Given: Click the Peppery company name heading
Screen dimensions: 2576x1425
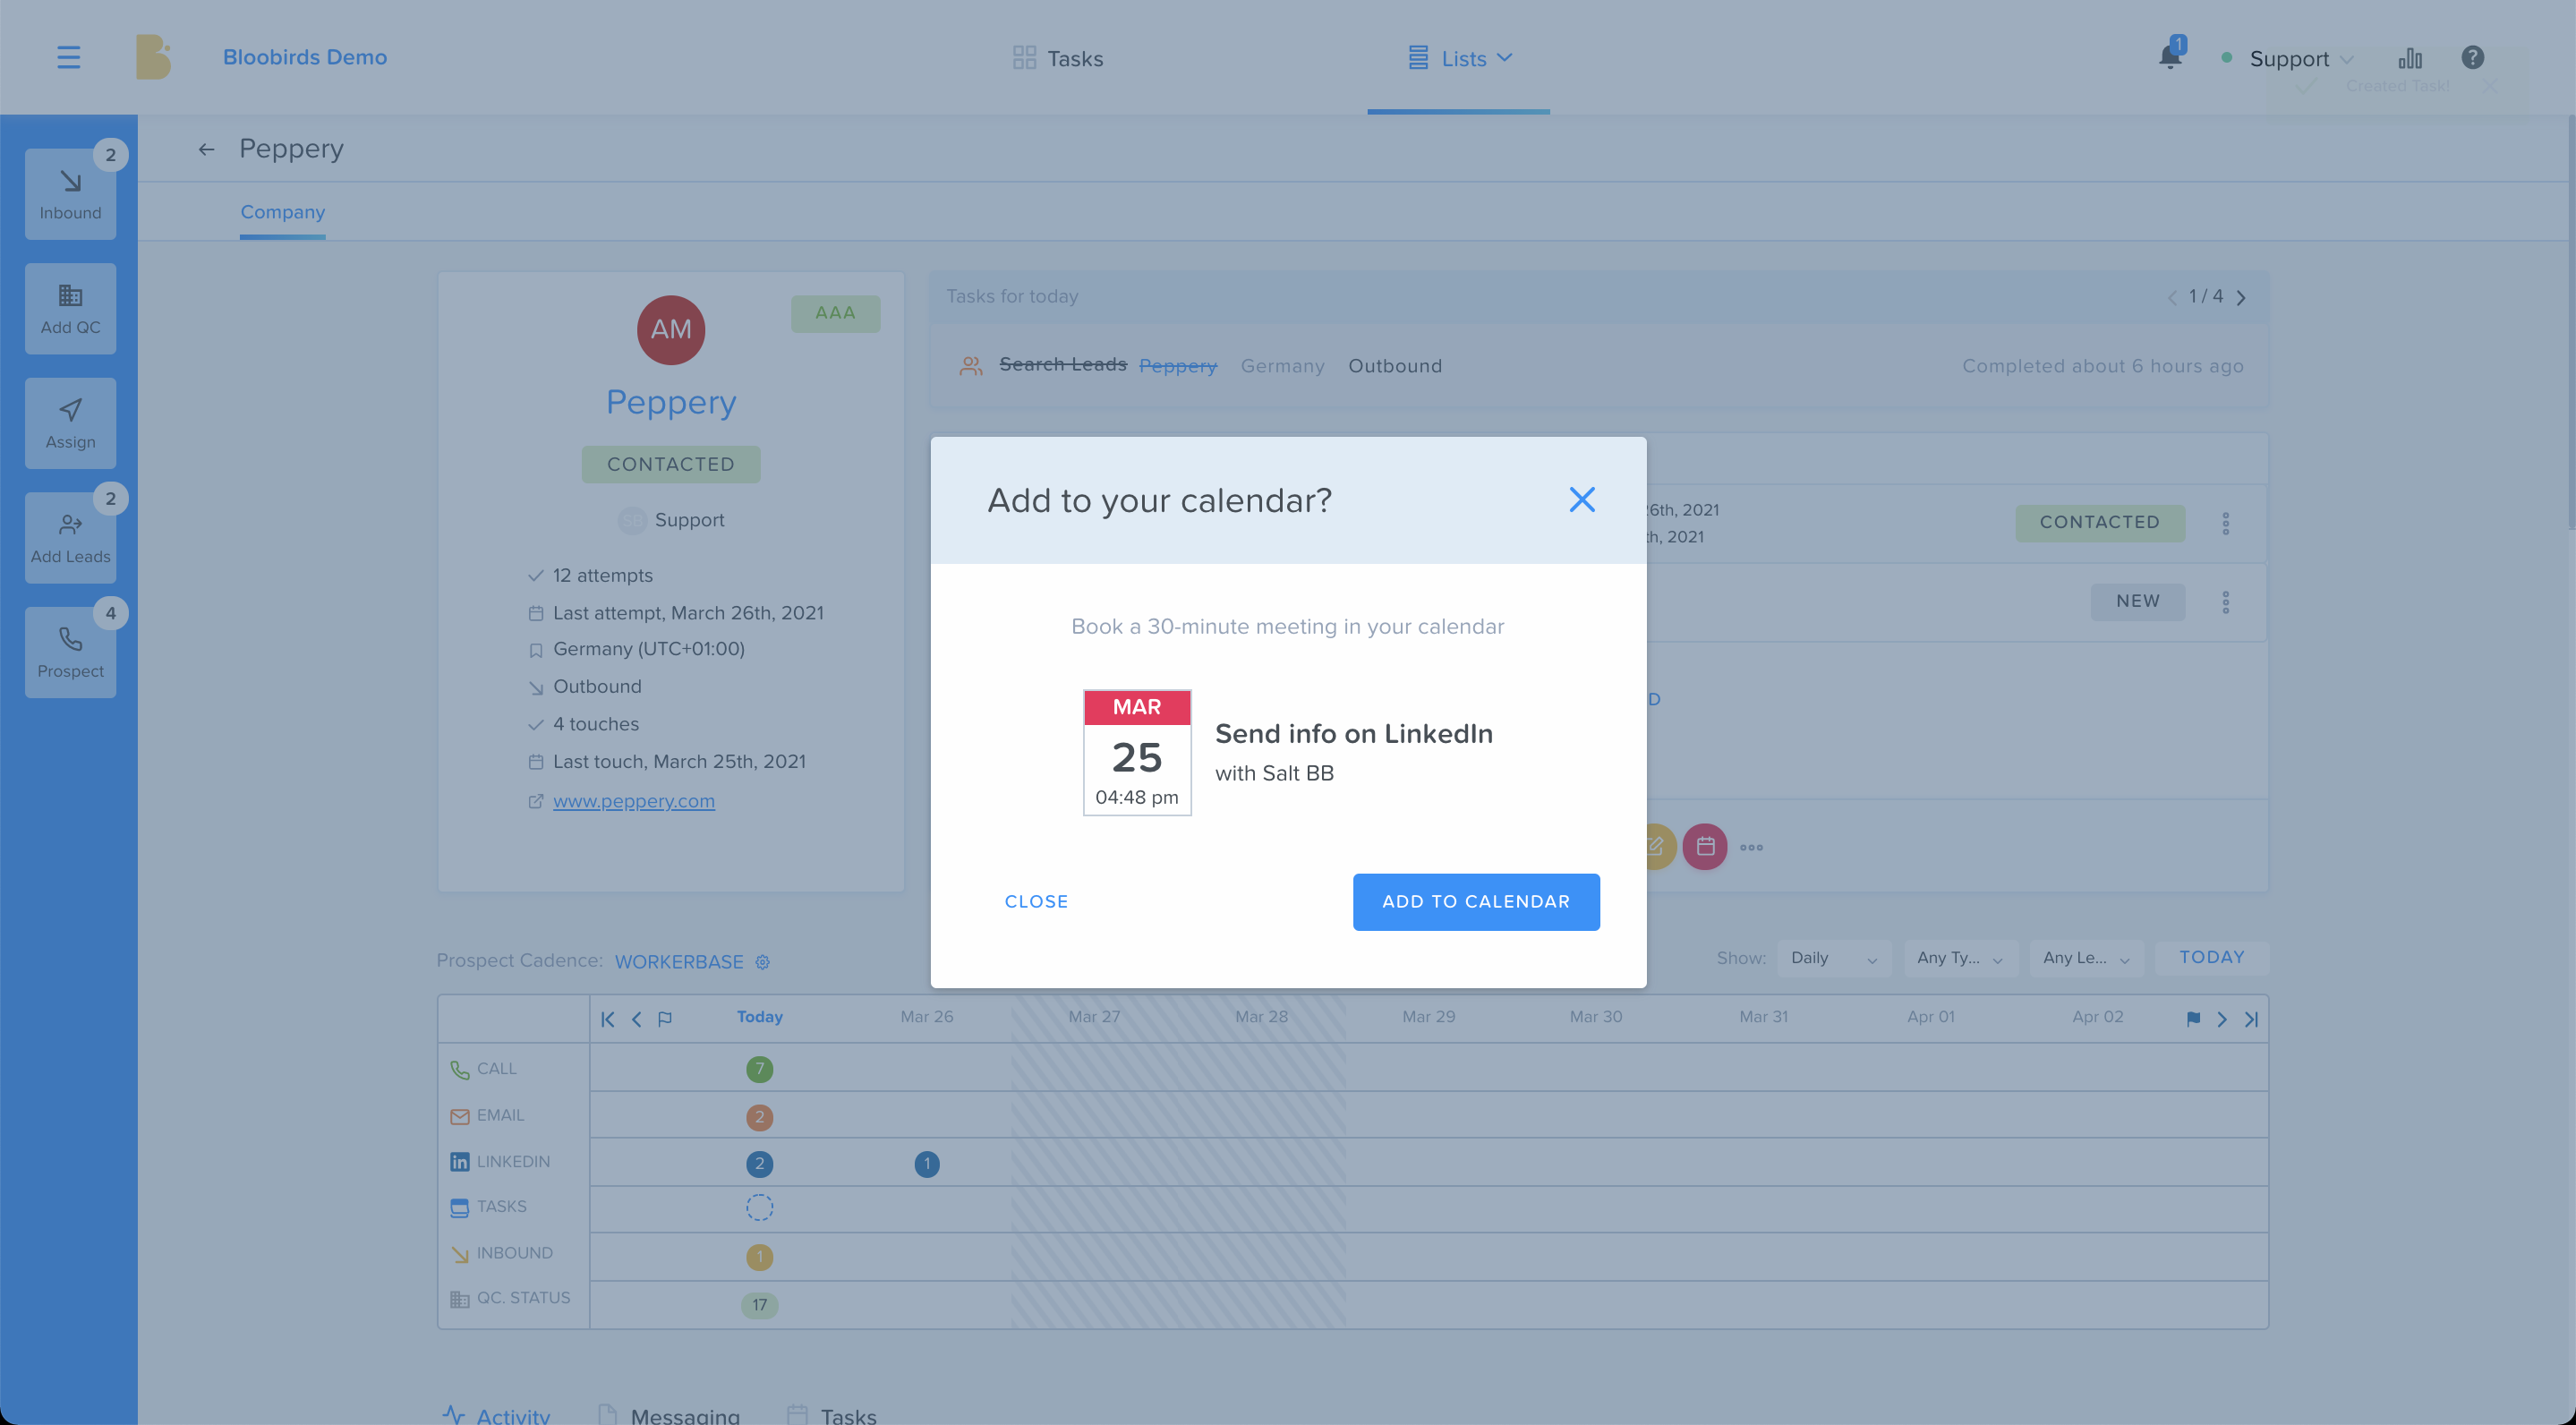Looking at the screenshot, I should point(670,402).
